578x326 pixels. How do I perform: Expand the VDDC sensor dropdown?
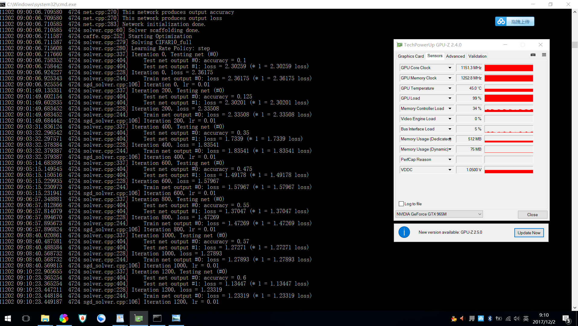pos(450,170)
